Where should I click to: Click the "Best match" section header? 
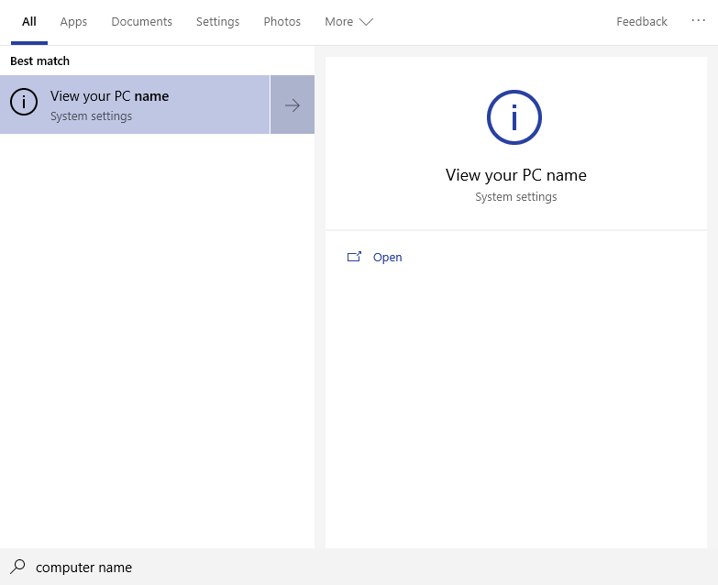[40, 61]
